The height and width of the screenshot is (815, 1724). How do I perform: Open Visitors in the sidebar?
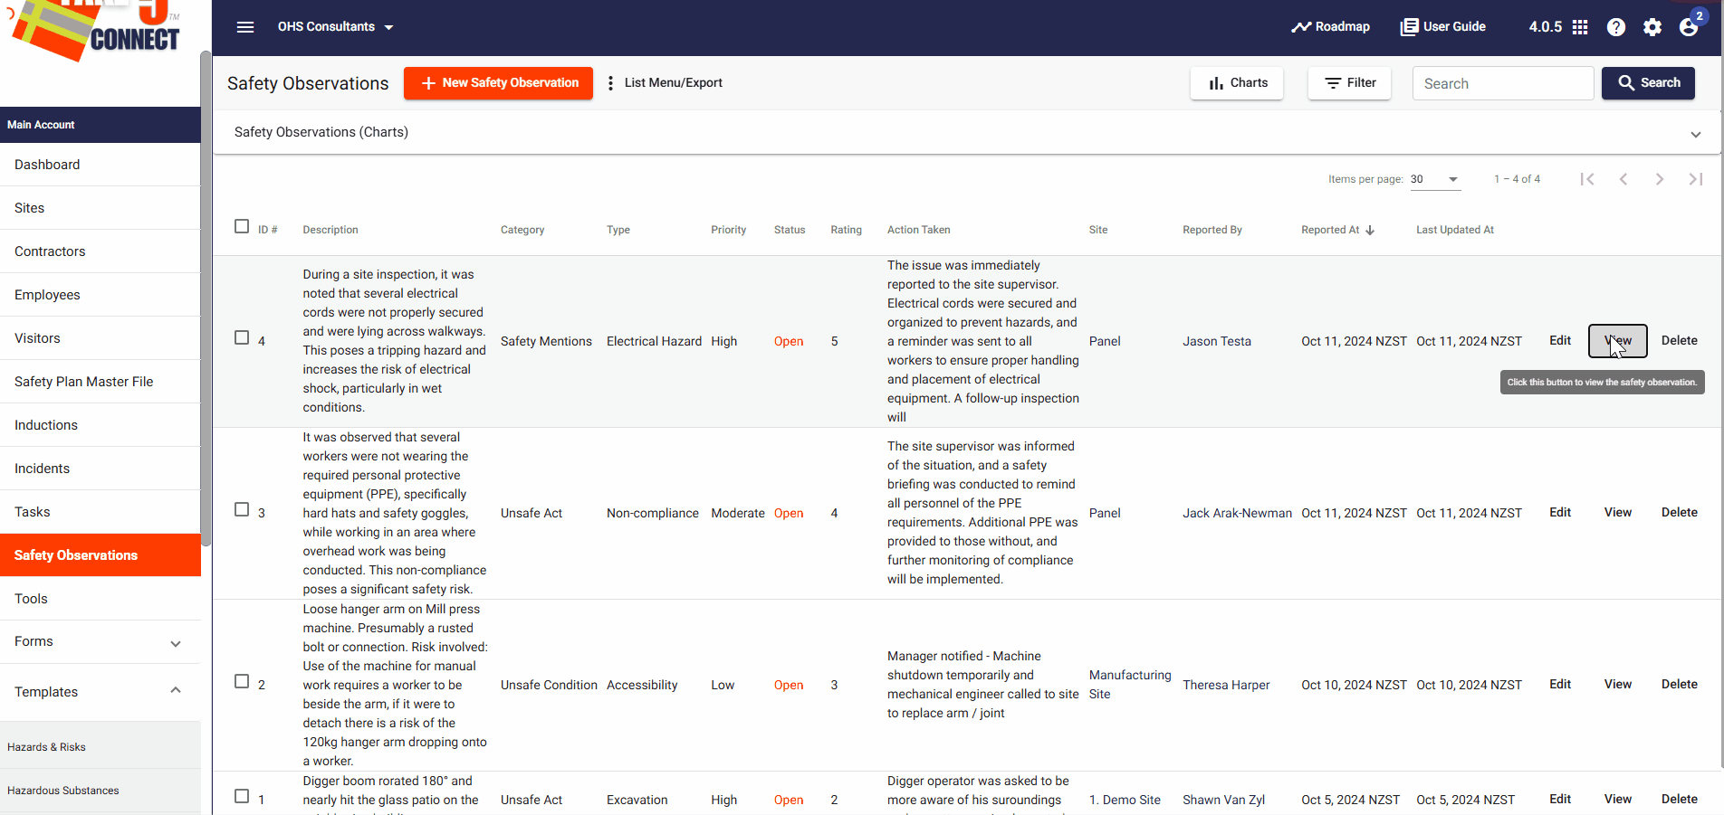click(100, 338)
